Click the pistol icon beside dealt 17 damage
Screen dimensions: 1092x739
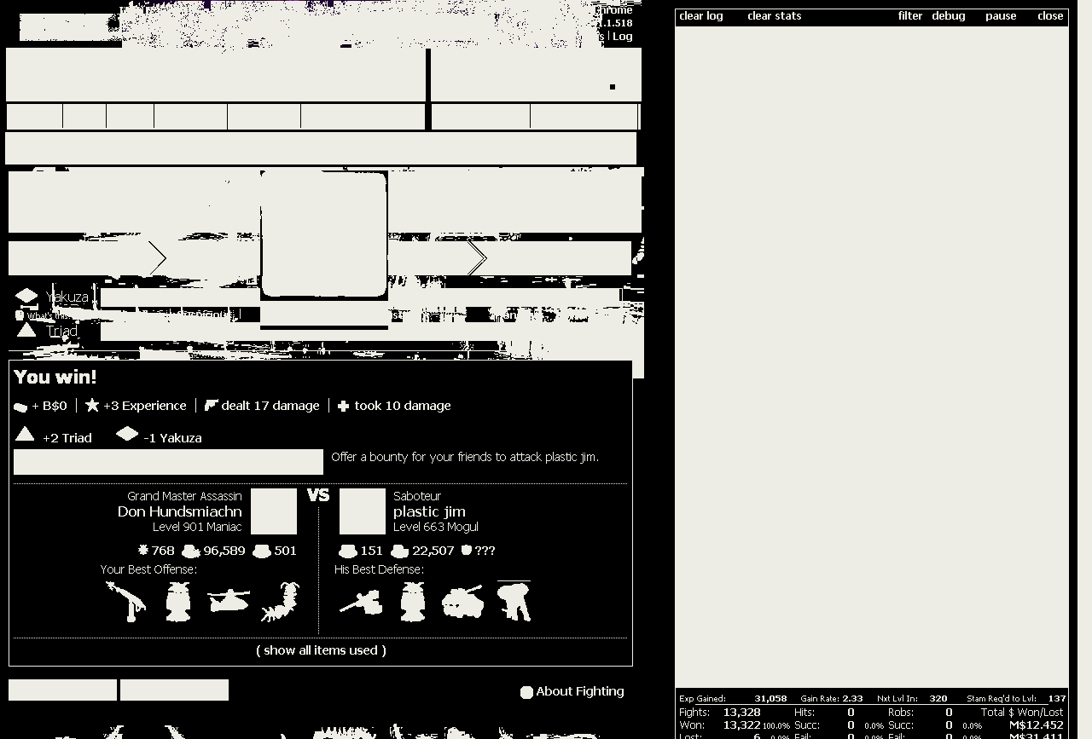click(212, 405)
